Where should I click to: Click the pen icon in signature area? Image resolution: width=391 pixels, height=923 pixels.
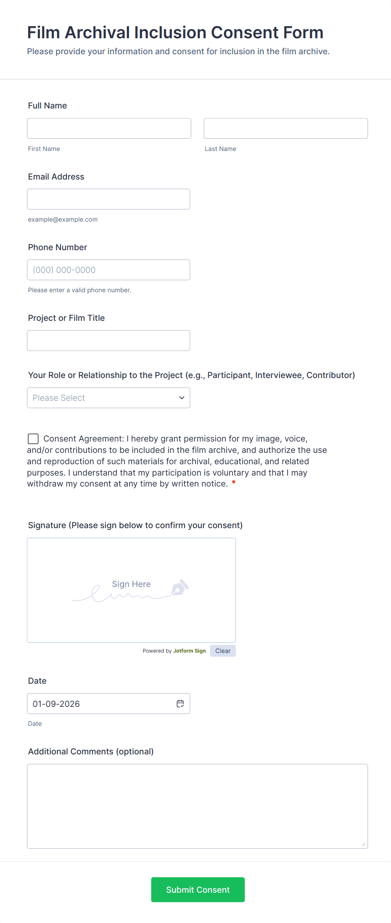181,587
